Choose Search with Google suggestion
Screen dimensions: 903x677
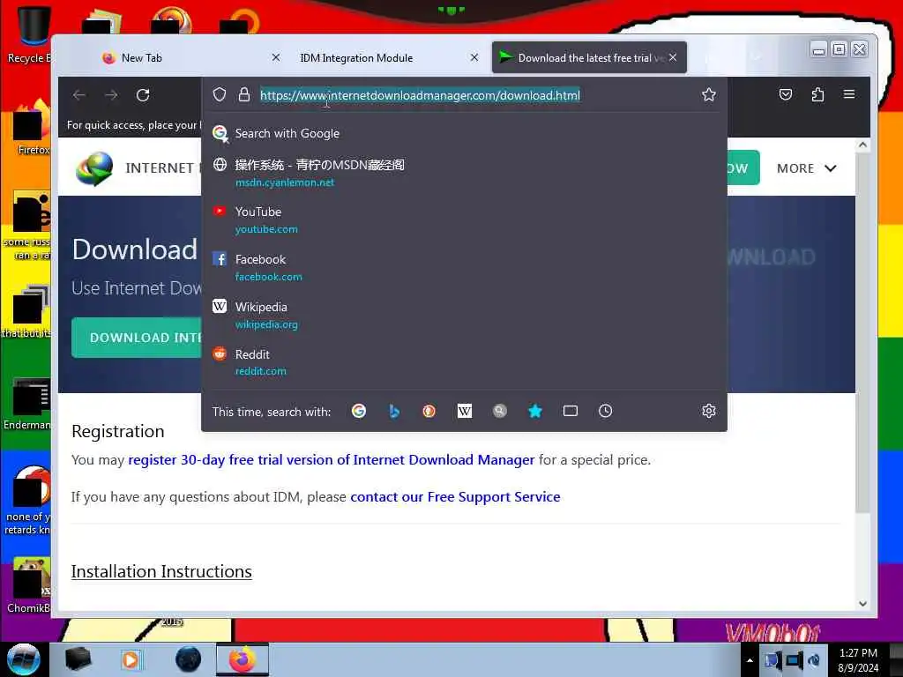(x=464, y=133)
